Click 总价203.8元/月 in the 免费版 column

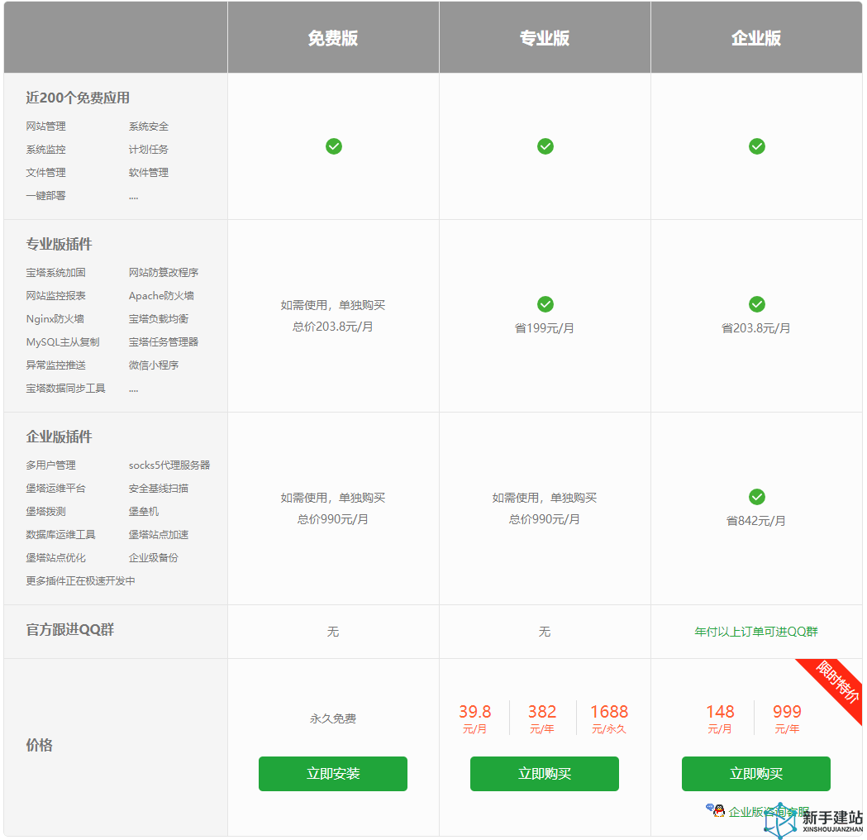(x=333, y=327)
